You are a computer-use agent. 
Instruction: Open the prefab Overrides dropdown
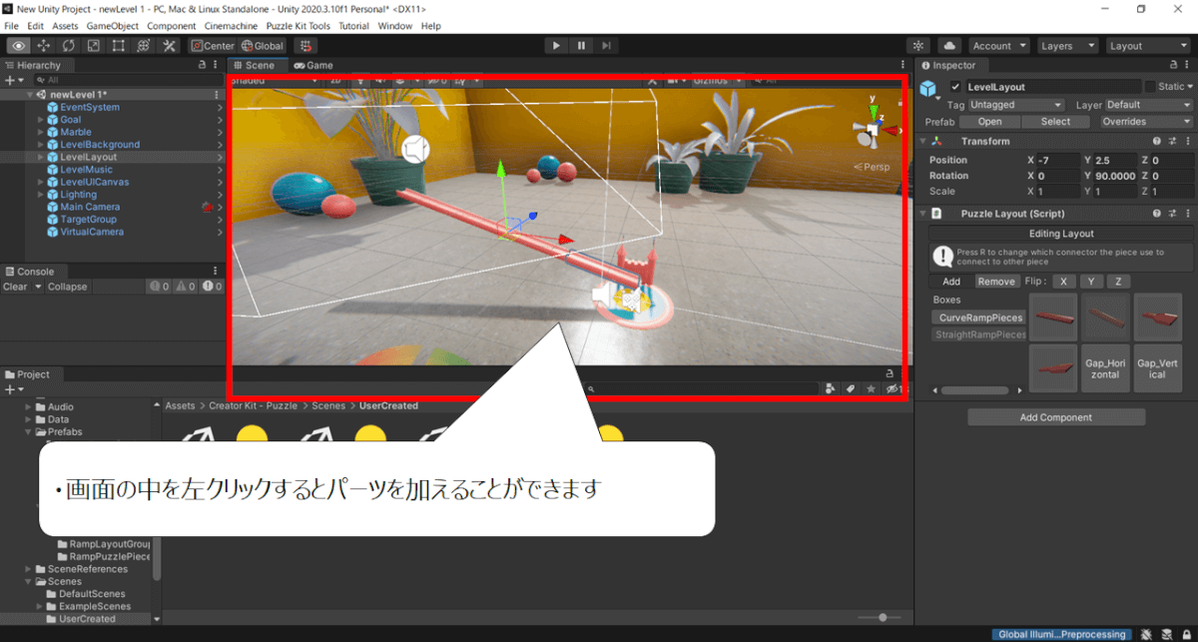pos(1146,122)
